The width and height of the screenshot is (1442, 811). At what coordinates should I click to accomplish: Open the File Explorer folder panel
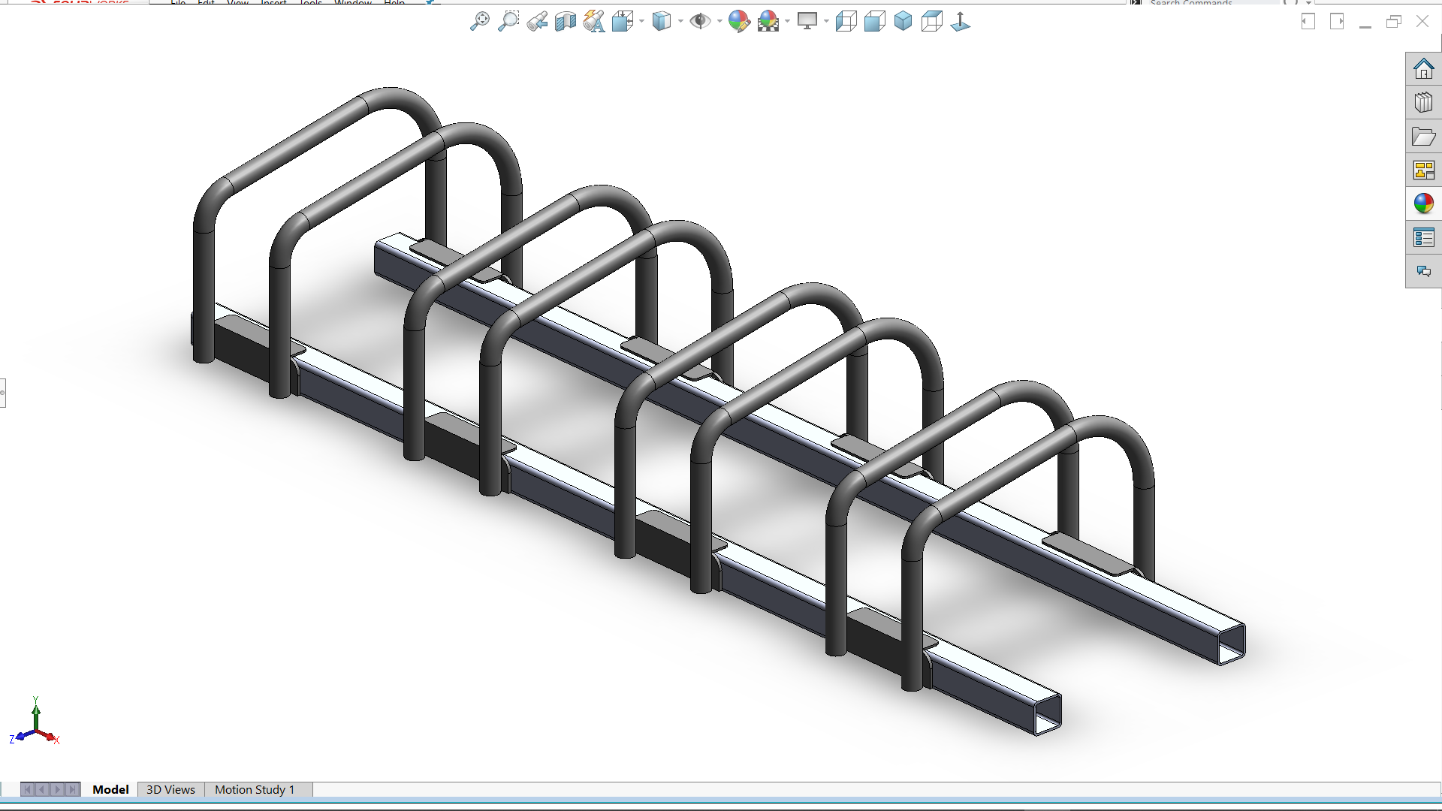pos(1423,137)
